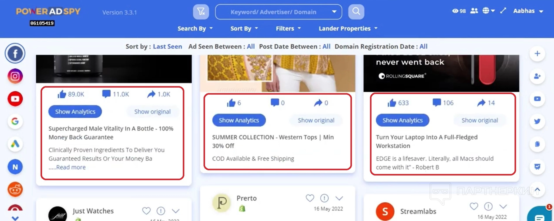The width and height of the screenshot is (554, 221).
Task: Click the Streamlabs advertiser avatar
Action: [x=385, y=212]
